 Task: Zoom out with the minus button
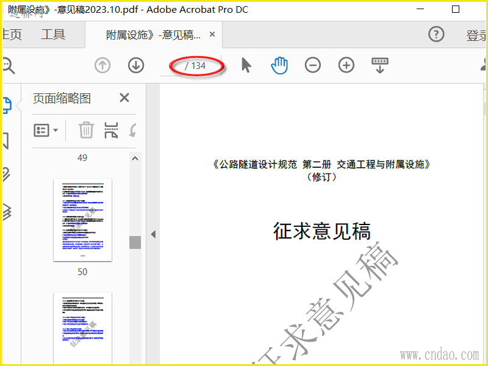313,65
